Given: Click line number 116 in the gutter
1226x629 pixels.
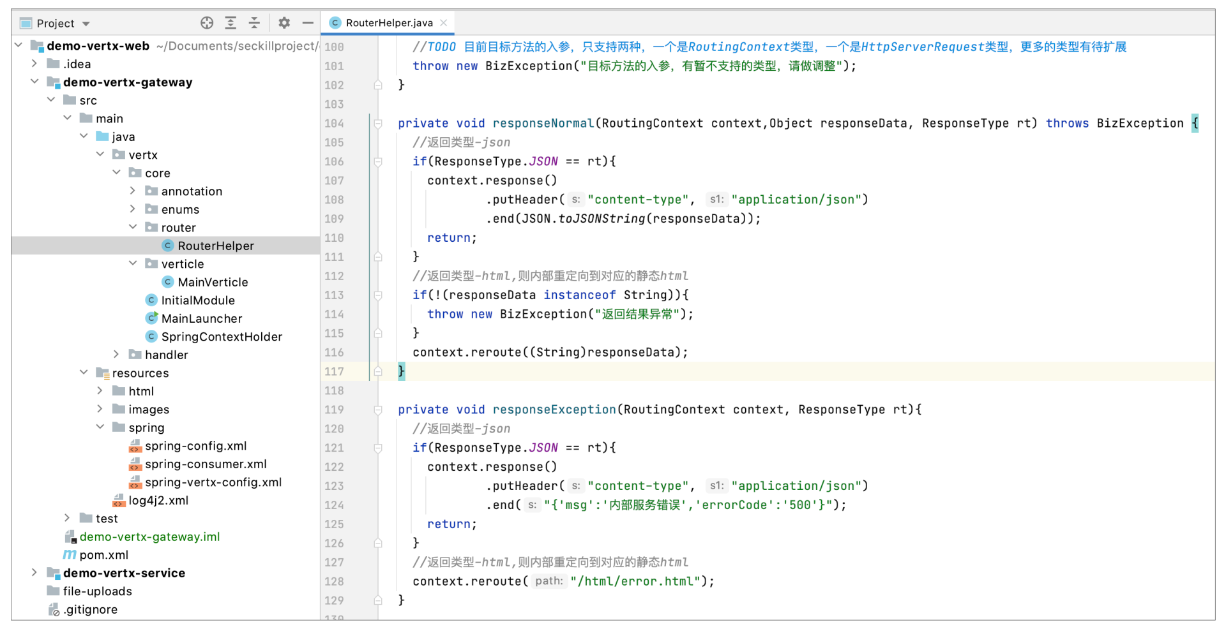Looking at the screenshot, I should click(334, 353).
